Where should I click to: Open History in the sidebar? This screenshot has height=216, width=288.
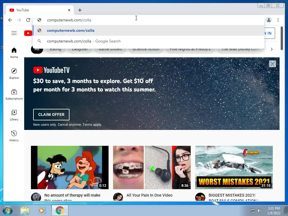point(14,136)
